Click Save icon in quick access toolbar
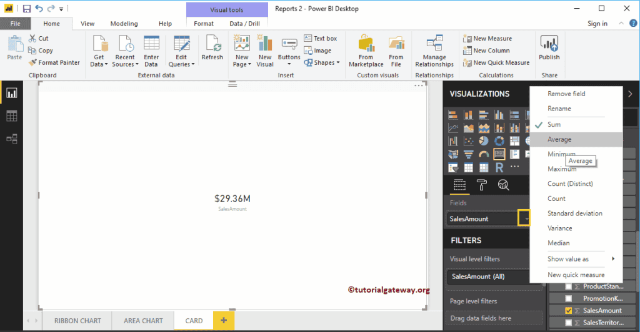640x332 pixels. coord(26,9)
